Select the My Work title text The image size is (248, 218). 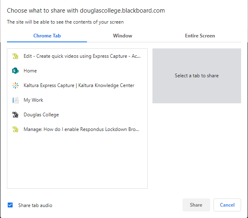click(x=33, y=100)
